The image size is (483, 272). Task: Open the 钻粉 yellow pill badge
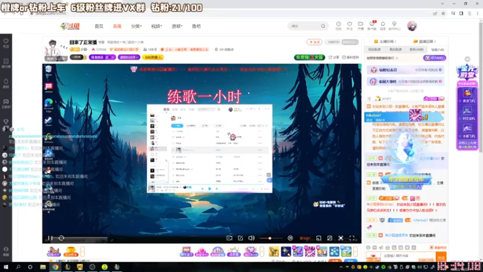(x=153, y=57)
